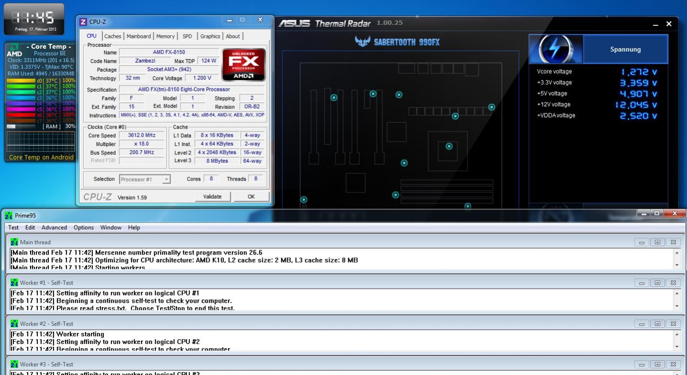Click the AMD FX Unlocked processor logo
This screenshot has width=687, height=375.
click(243, 65)
